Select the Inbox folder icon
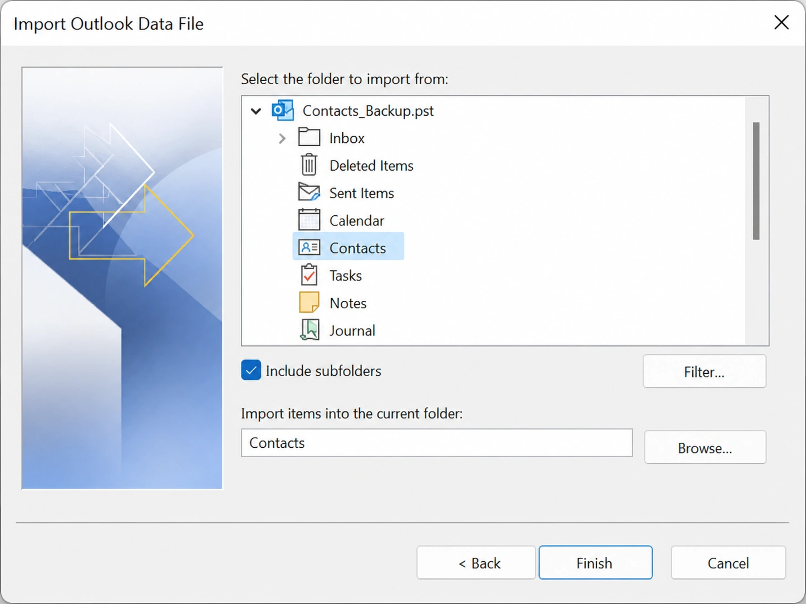Screen dimensions: 806x604 309,137
